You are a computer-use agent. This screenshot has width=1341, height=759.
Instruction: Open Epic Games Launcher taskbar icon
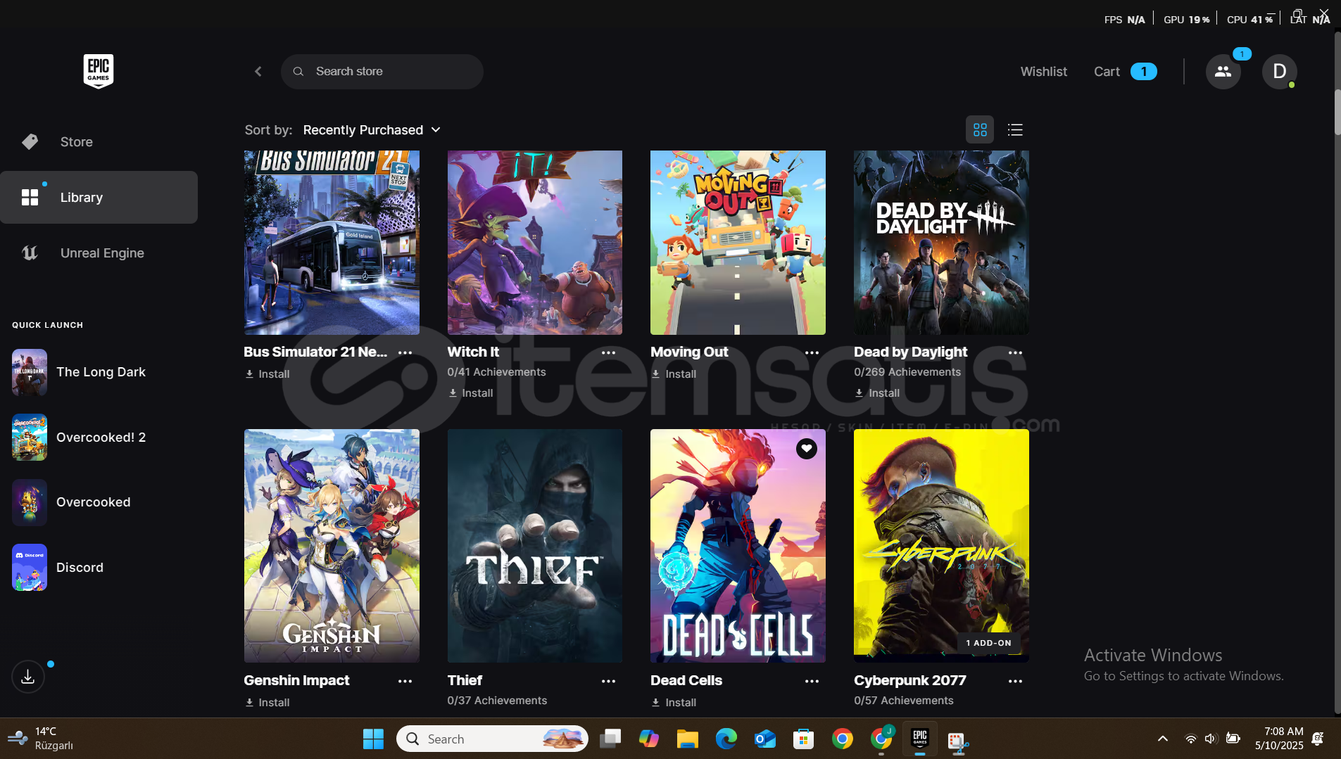click(920, 739)
